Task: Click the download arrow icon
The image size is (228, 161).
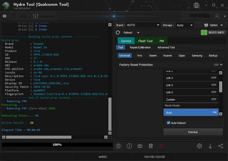Action: 210,146
